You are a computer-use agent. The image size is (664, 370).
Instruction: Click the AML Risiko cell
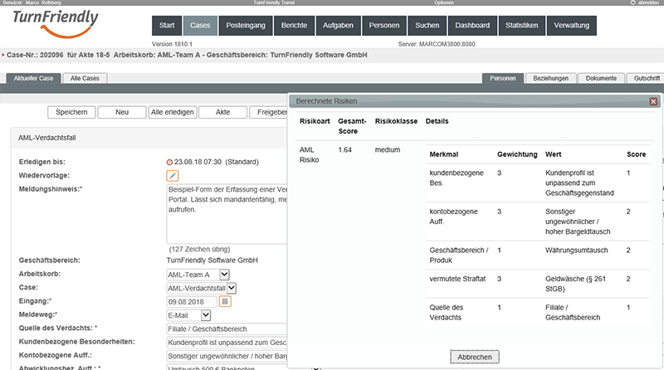coord(309,155)
